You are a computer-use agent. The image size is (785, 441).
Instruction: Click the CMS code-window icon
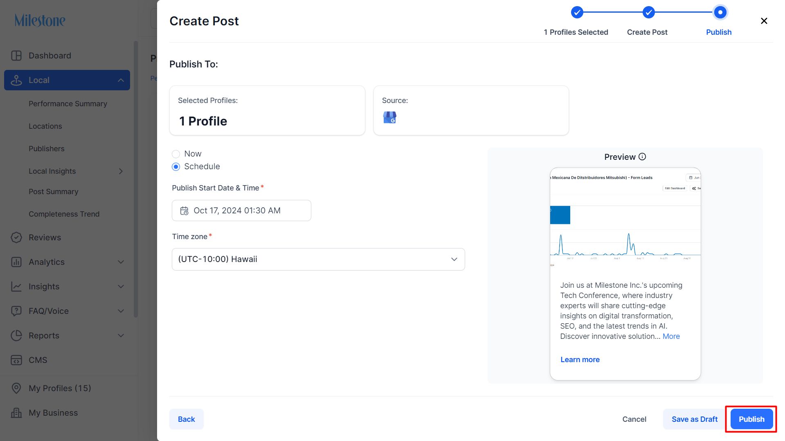coord(16,360)
